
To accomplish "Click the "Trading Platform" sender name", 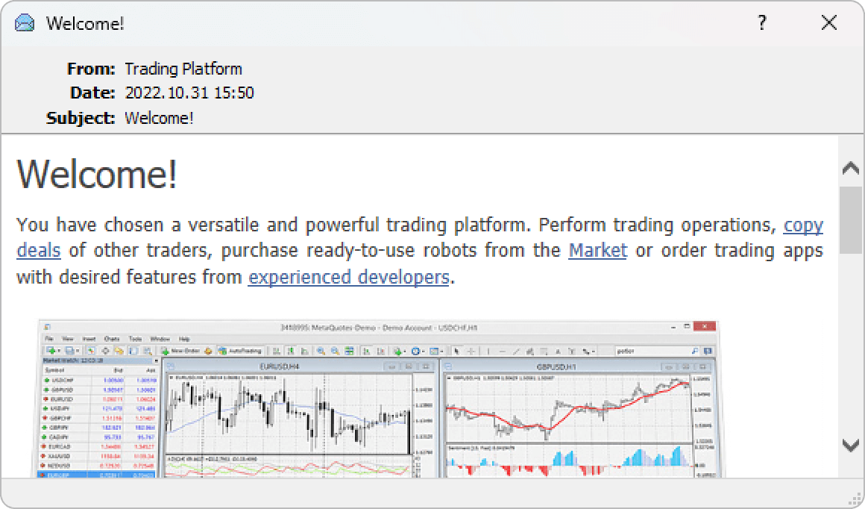I will (183, 69).
